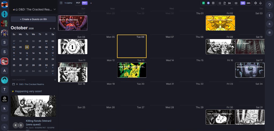The width and height of the screenshot is (274, 131).
Task: Open the document page view icon
Action: 224,3
